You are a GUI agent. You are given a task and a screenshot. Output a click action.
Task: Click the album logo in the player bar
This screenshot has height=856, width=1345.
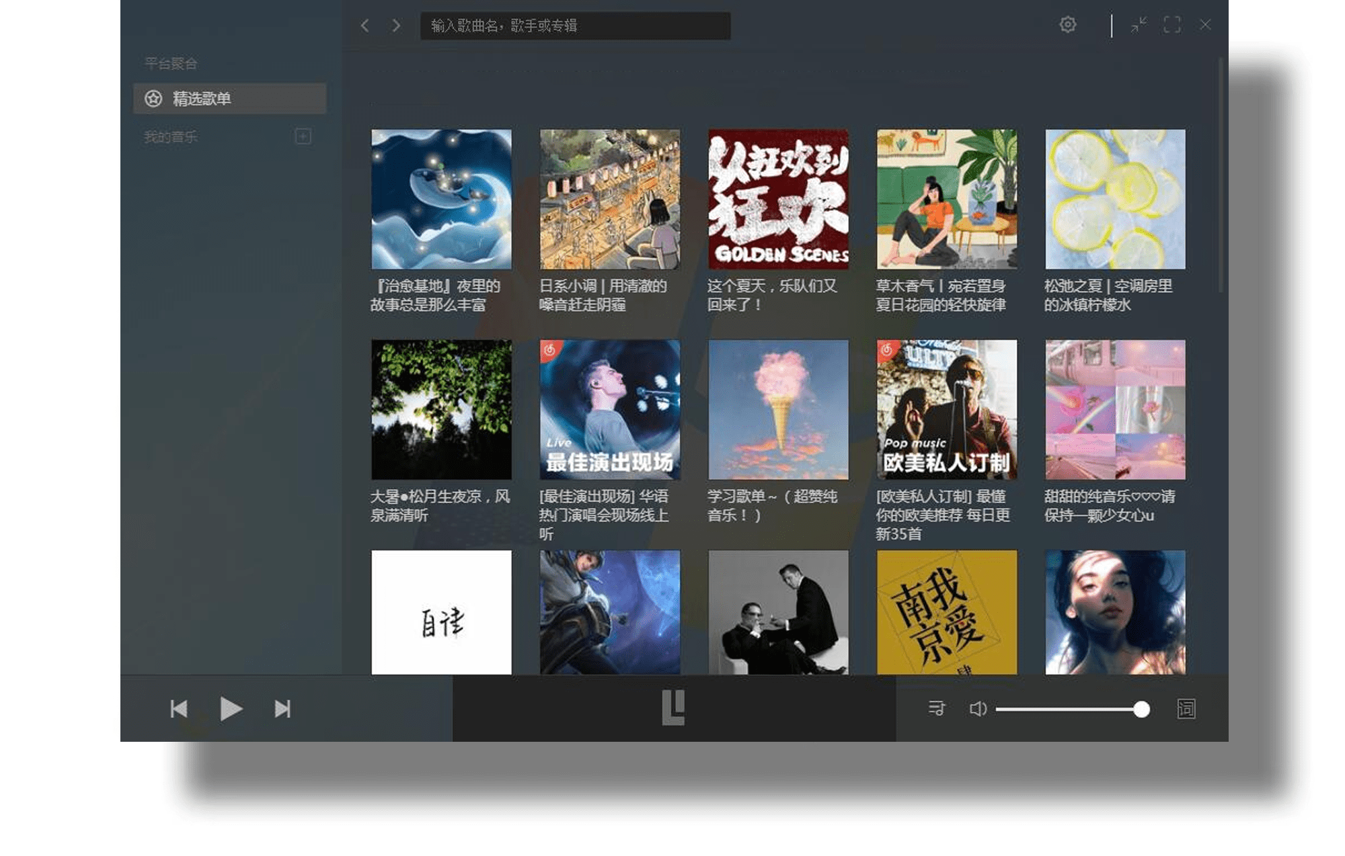[x=673, y=708]
